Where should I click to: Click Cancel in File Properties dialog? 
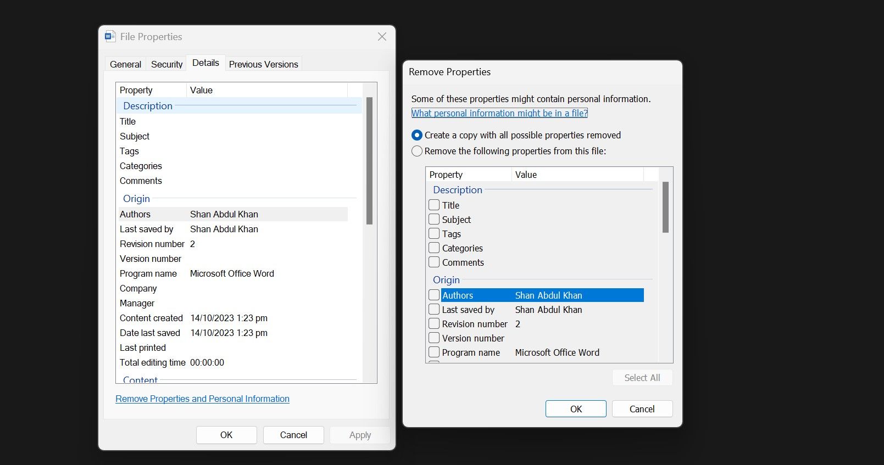pyautogui.click(x=293, y=435)
